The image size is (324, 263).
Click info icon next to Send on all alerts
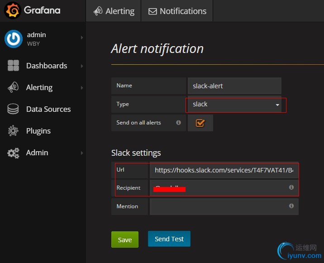click(x=179, y=123)
